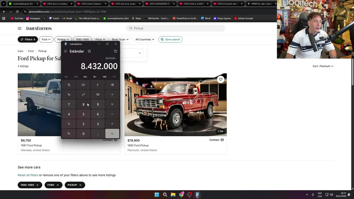This screenshot has height=199, width=354.
Task: Click the calculator percent key
Action: [x=69, y=85]
